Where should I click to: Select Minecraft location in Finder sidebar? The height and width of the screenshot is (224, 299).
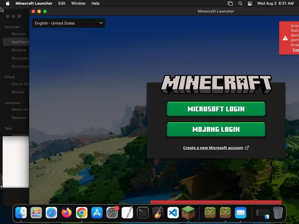coord(16,110)
